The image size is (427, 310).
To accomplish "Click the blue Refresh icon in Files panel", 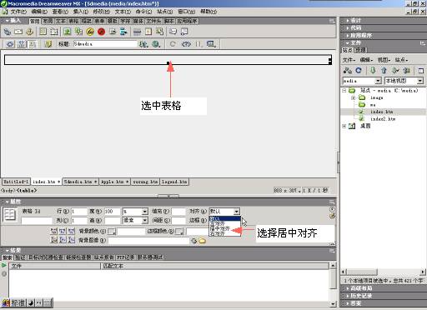I will [x=359, y=71].
